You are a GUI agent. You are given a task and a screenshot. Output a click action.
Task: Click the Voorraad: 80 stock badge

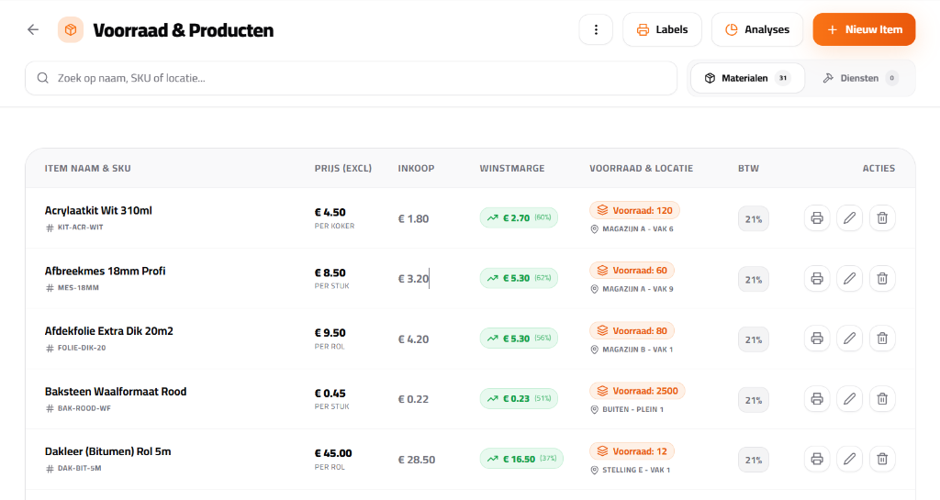[x=632, y=330]
